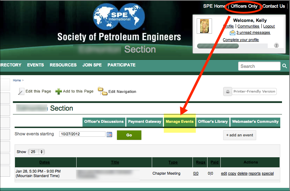Switch to Officer's Discussions tab
This screenshot has height=191, width=290.
tap(104, 122)
